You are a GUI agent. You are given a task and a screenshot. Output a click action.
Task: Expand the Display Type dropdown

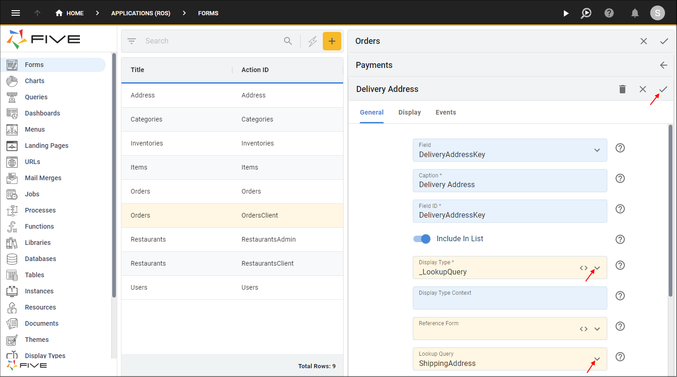click(597, 268)
